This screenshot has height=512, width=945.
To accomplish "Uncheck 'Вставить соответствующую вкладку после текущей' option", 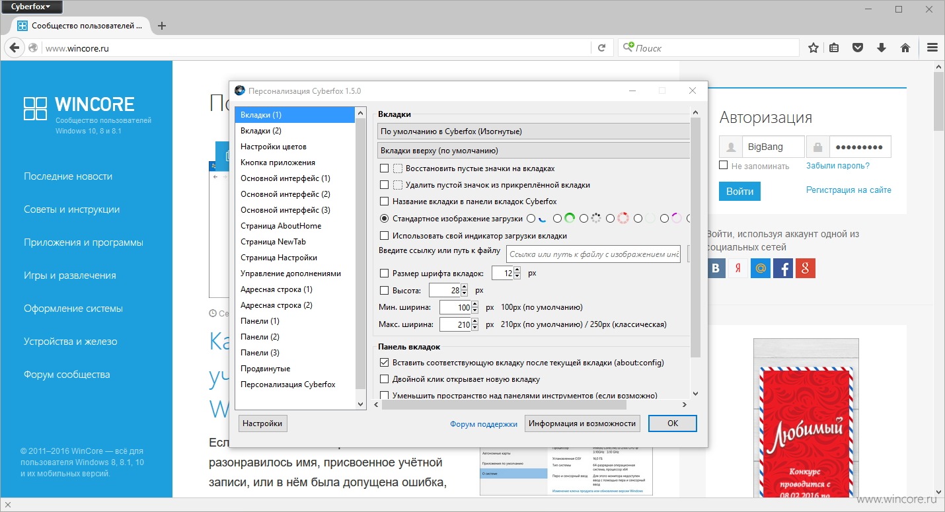I will click(385, 363).
